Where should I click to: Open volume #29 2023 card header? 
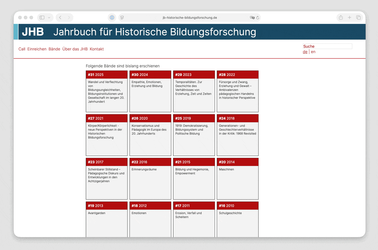pos(194,75)
